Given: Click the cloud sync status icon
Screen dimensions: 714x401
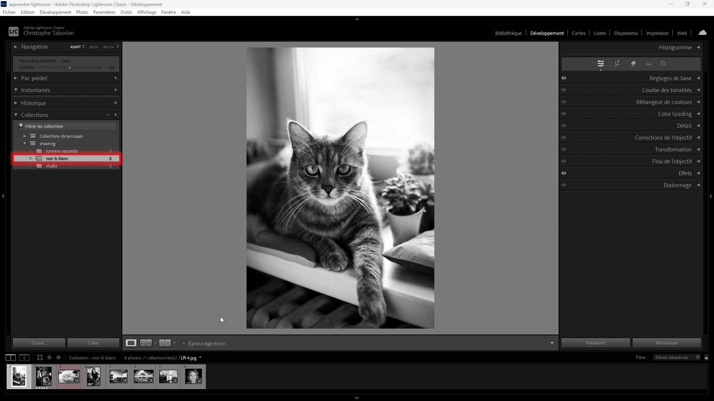Looking at the screenshot, I should pos(702,33).
